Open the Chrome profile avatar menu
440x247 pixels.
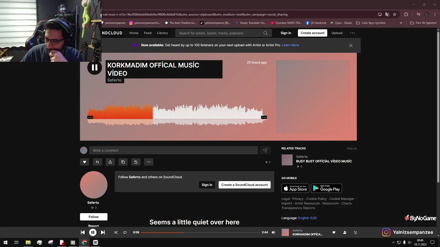coord(427,14)
